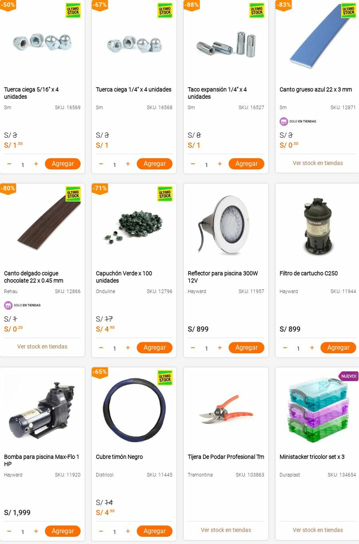Screen dimensions: 359x544
Task: Click plus icon for Cubre timón Negro
Action: coord(128,531)
